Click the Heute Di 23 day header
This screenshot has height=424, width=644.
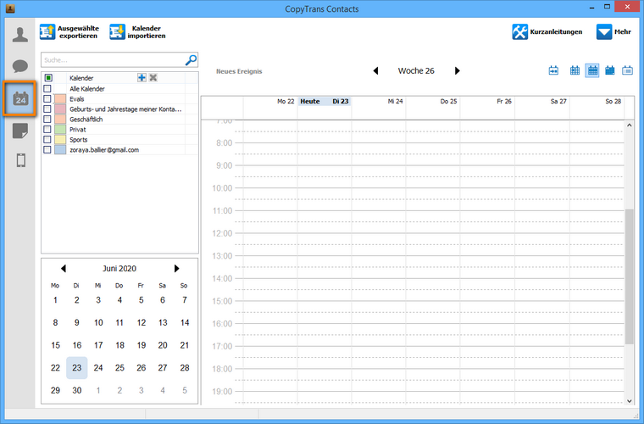click(325, 102)
